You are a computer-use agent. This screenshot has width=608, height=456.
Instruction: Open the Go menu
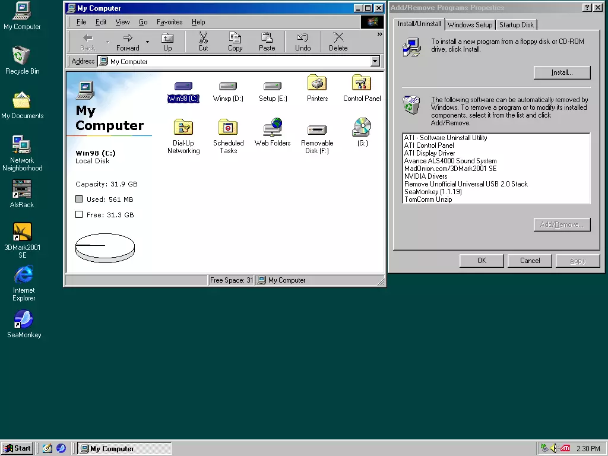point(143,22)
